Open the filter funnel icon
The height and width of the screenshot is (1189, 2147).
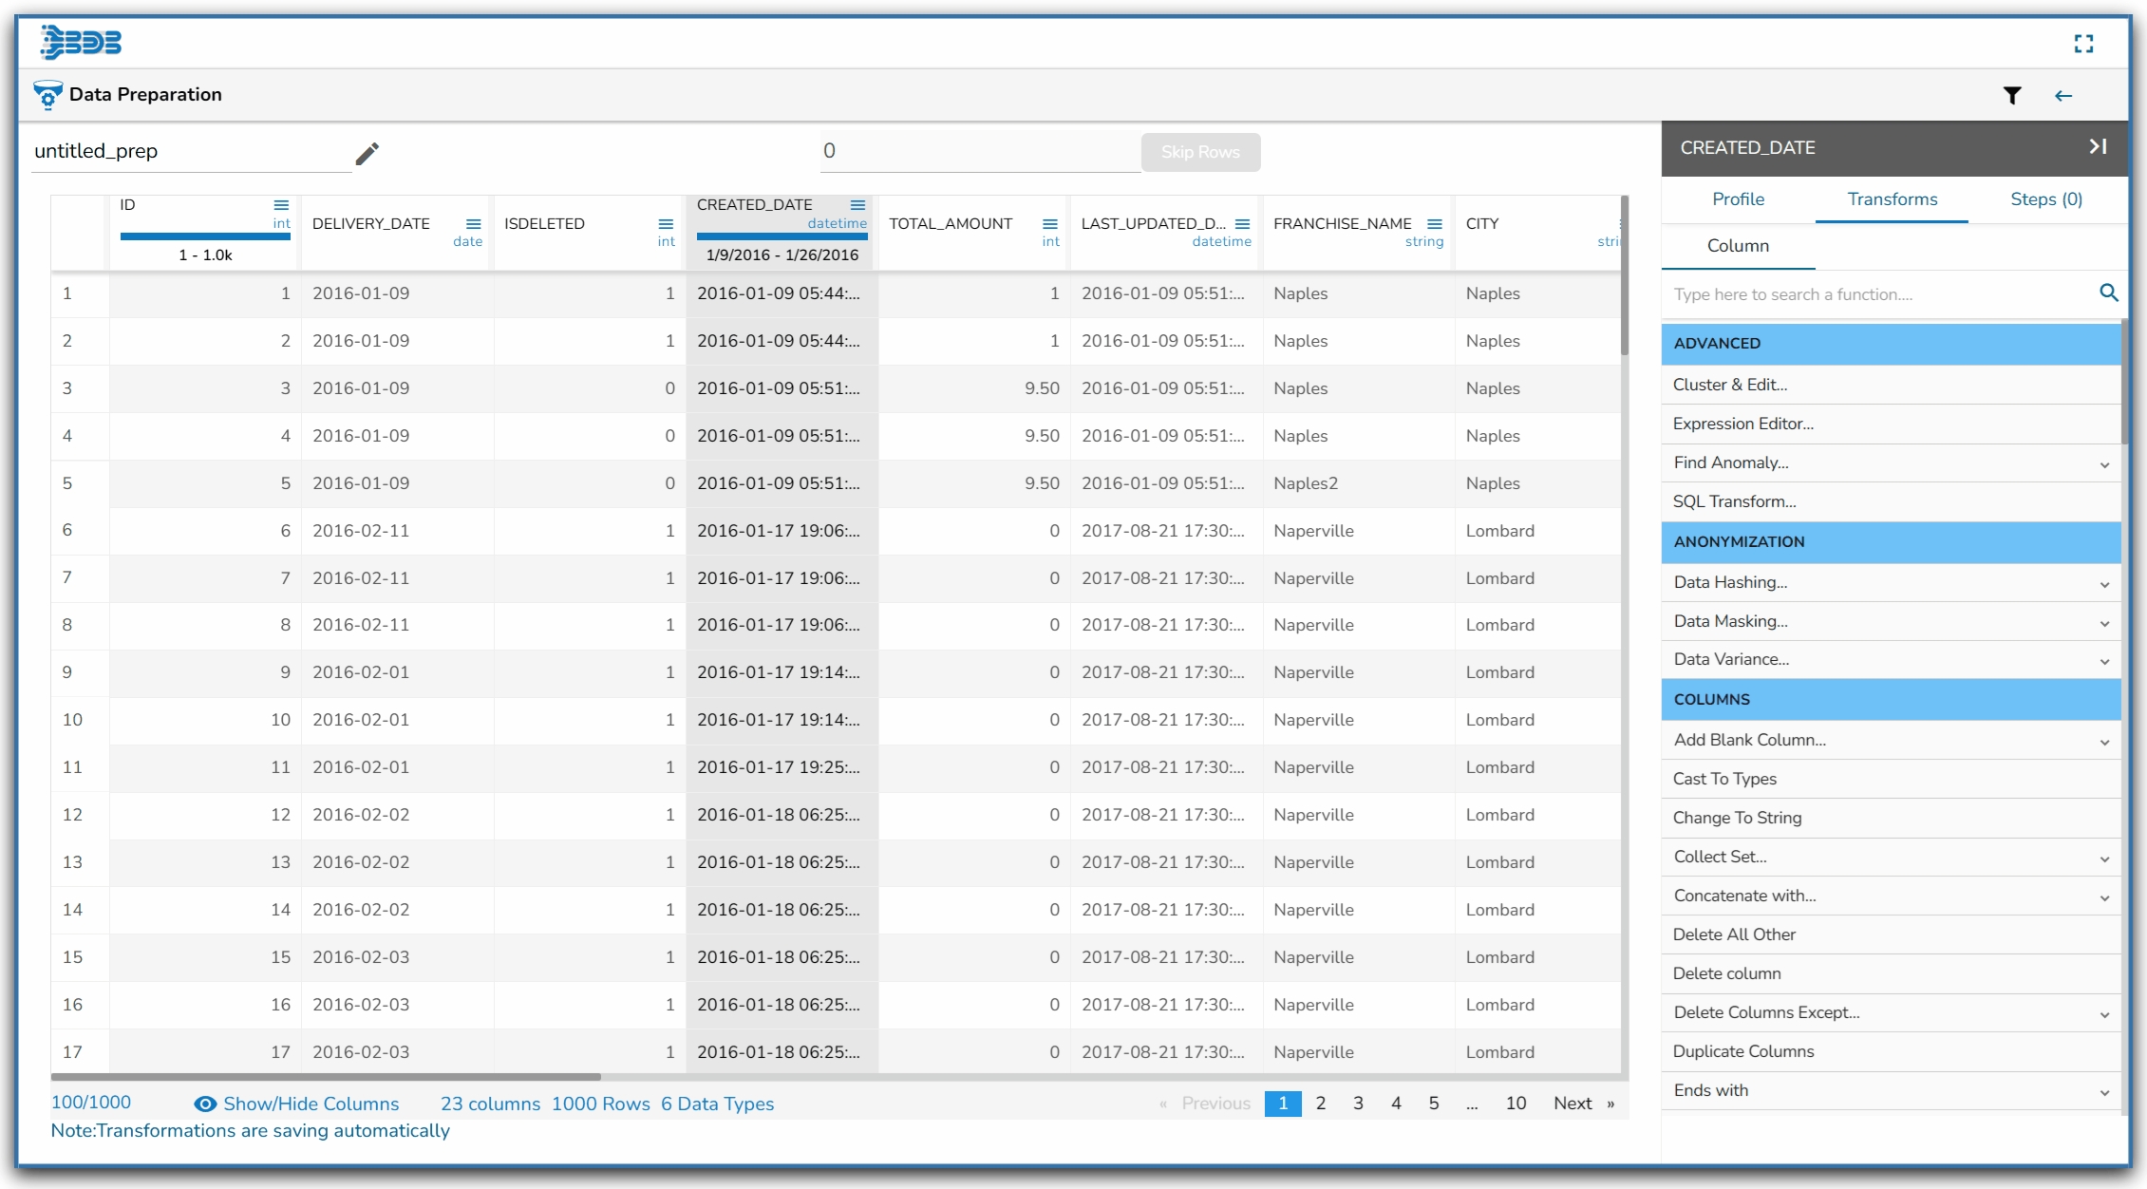tap(2011, 95)
